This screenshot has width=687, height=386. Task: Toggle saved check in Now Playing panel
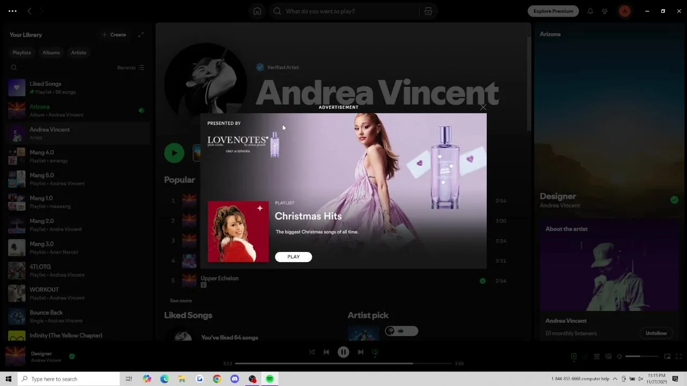(x=674, y=200)
